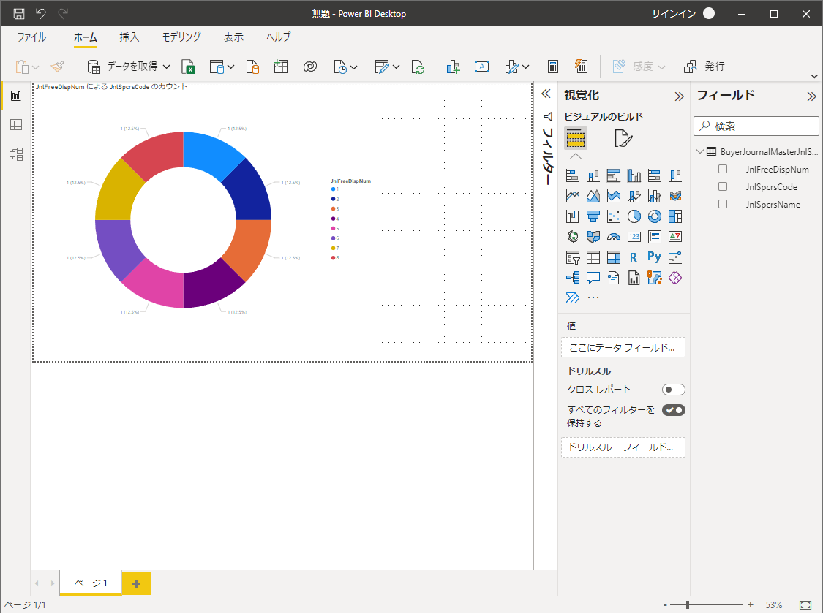Switch to the Model view icon
Screen dimensions: 823x614
pyautogui.click(x=15, y=154)
